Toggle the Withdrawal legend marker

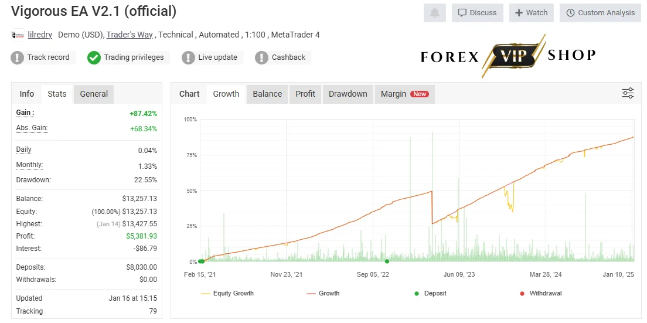point(541,293)
